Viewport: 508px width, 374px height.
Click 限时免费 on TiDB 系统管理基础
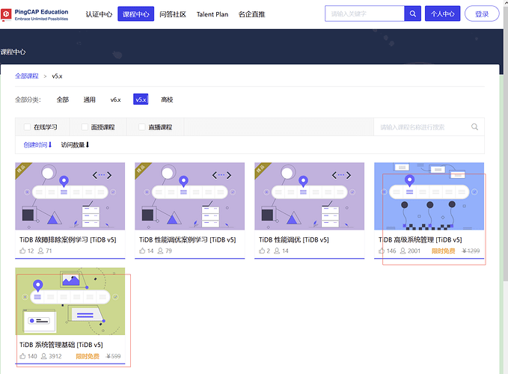point(88,356)
